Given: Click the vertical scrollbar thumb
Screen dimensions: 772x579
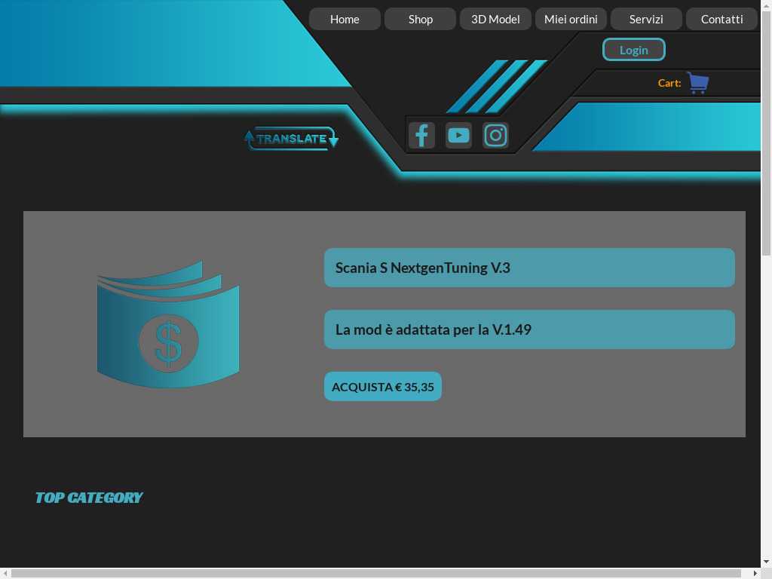Looking at the screenshot, I should pyautogui.click(x=766, y=133).
